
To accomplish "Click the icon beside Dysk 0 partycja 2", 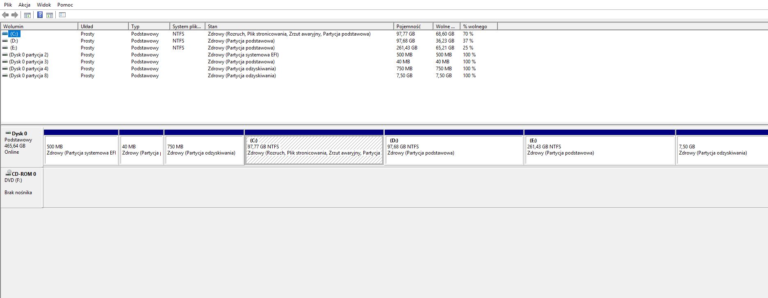I will pos(5,55).
